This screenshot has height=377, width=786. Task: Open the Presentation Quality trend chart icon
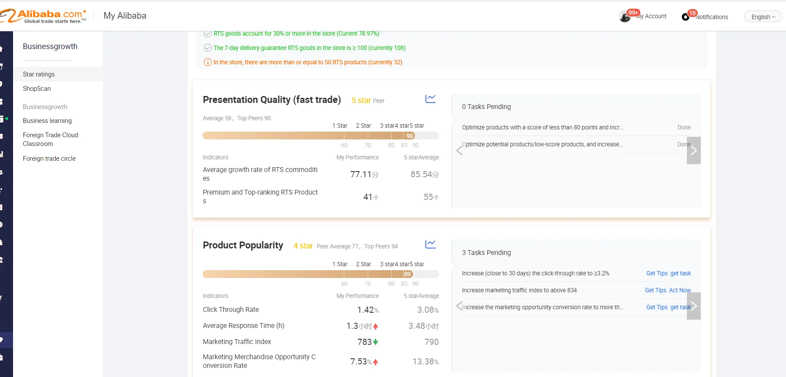[x=430, y=99]
